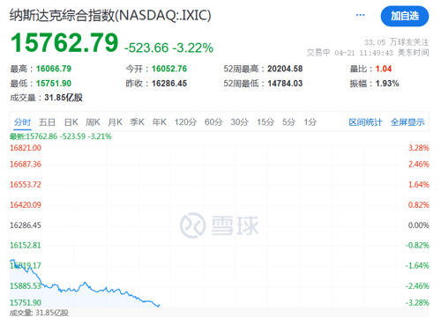441x317 pixels.
Task: Open 区间统计 range statistics
Action: click(365, 122)
